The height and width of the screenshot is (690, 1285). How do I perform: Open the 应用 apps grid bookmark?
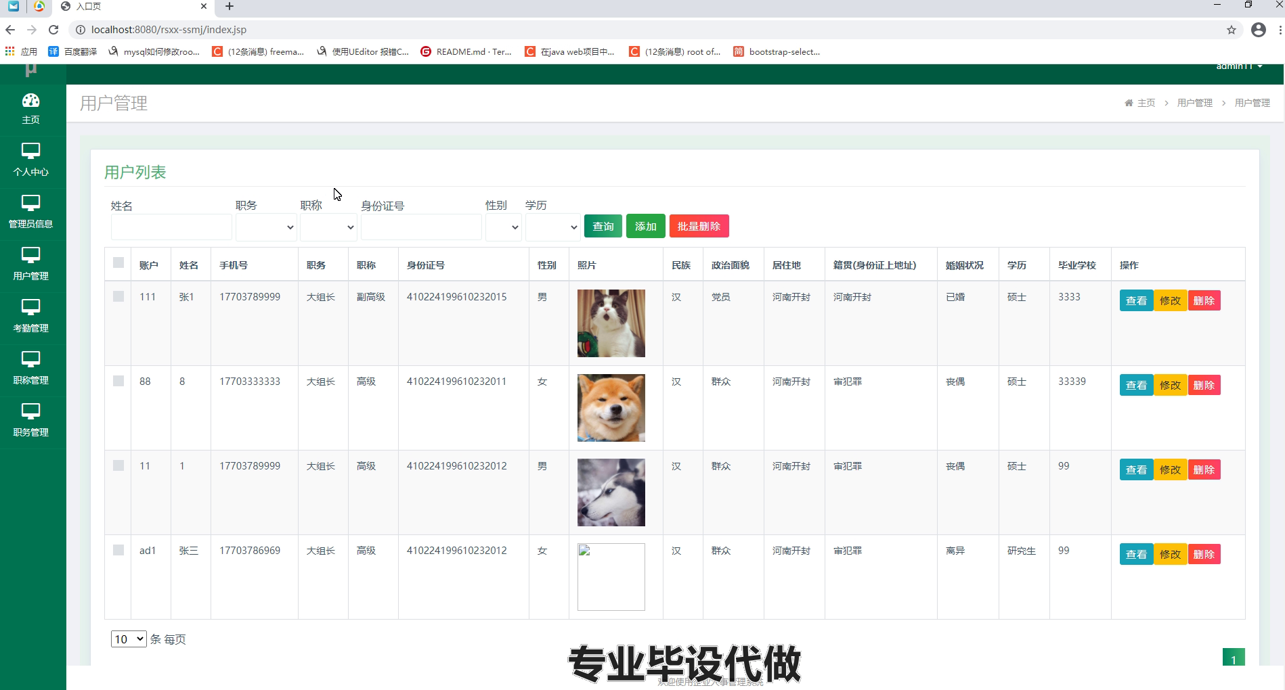(x=21, y=51)
